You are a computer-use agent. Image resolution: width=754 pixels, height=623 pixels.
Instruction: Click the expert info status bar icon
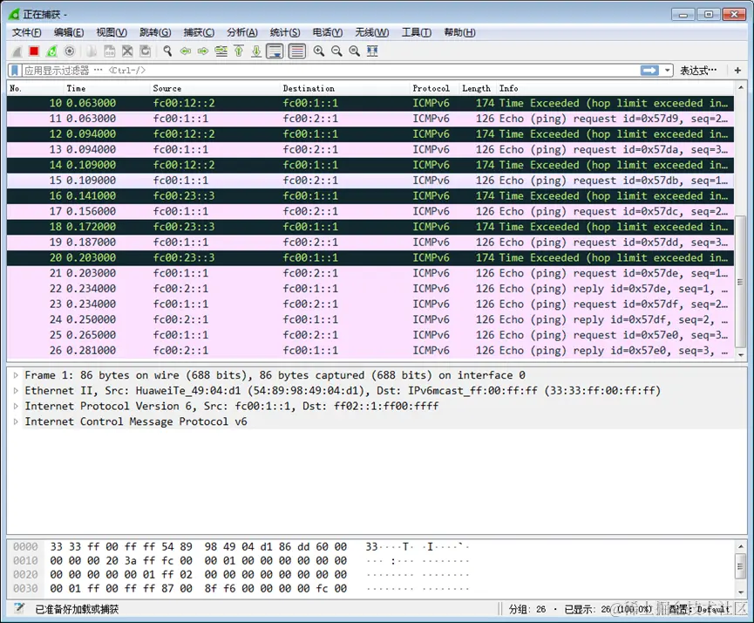click(19, 608)
